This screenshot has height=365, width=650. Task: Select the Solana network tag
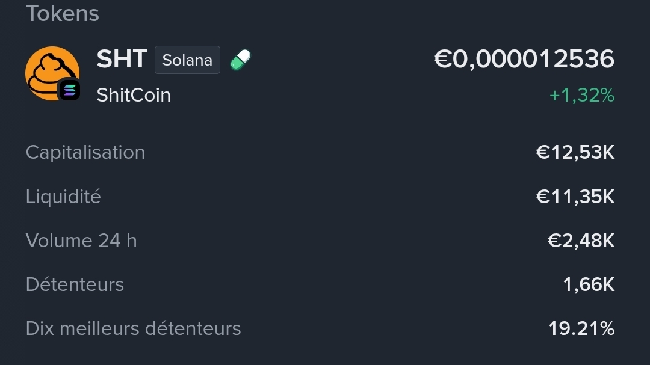(x=187, y=60)
